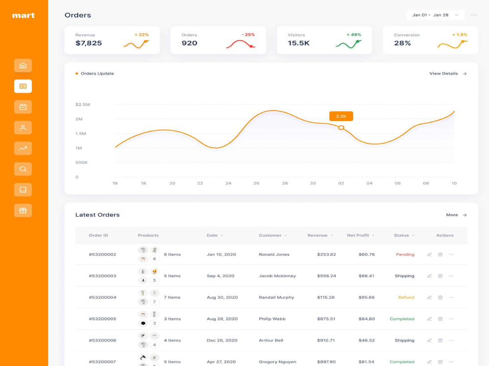489x366 pixels.
Task: Click the Refund status of Randall Murphy's order
Action: (x=406, y=297)
